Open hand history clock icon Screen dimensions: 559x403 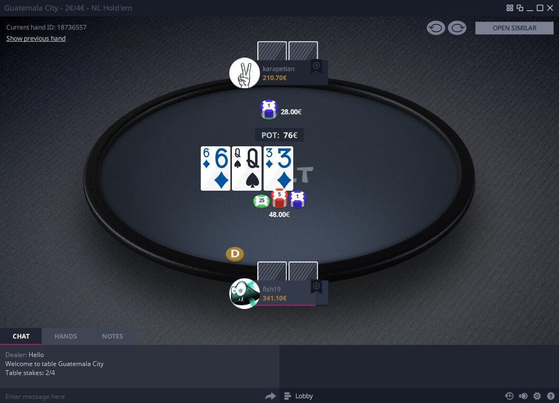[x=509, y=396]
